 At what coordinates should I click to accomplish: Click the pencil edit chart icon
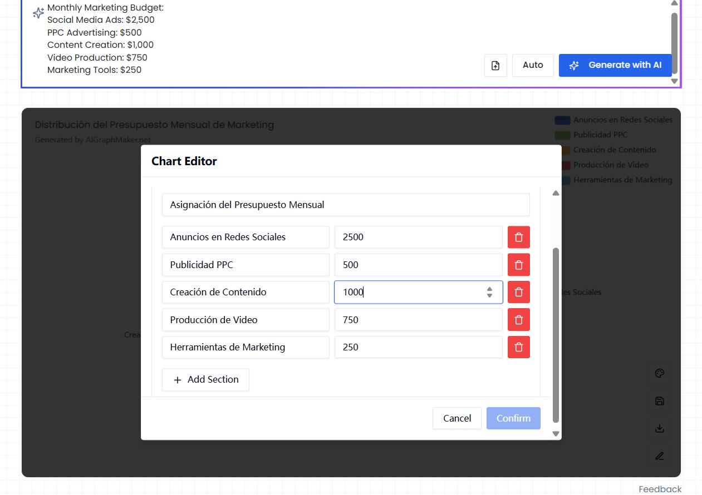coord(660,456)
